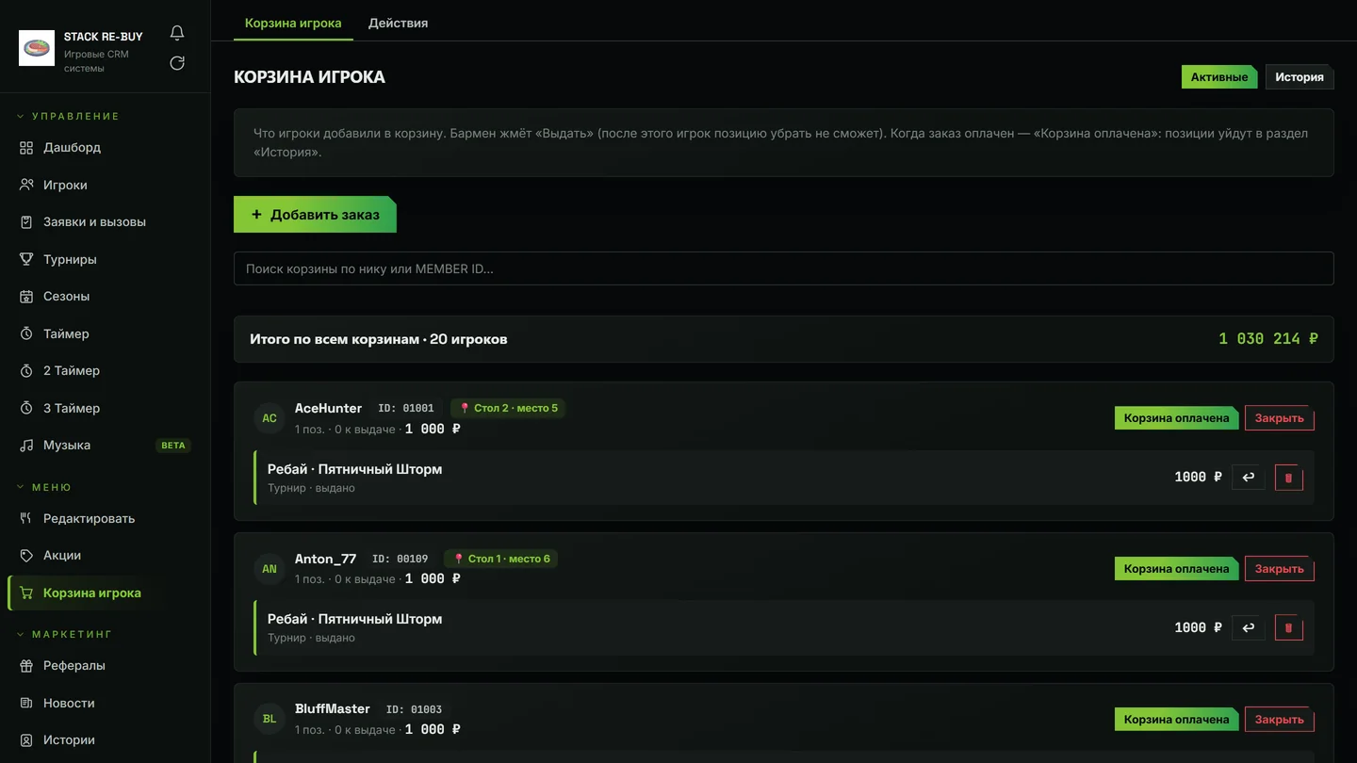Screen dimensions: 1357x763
Task: Go to Акции page
Action: point(105,556)
